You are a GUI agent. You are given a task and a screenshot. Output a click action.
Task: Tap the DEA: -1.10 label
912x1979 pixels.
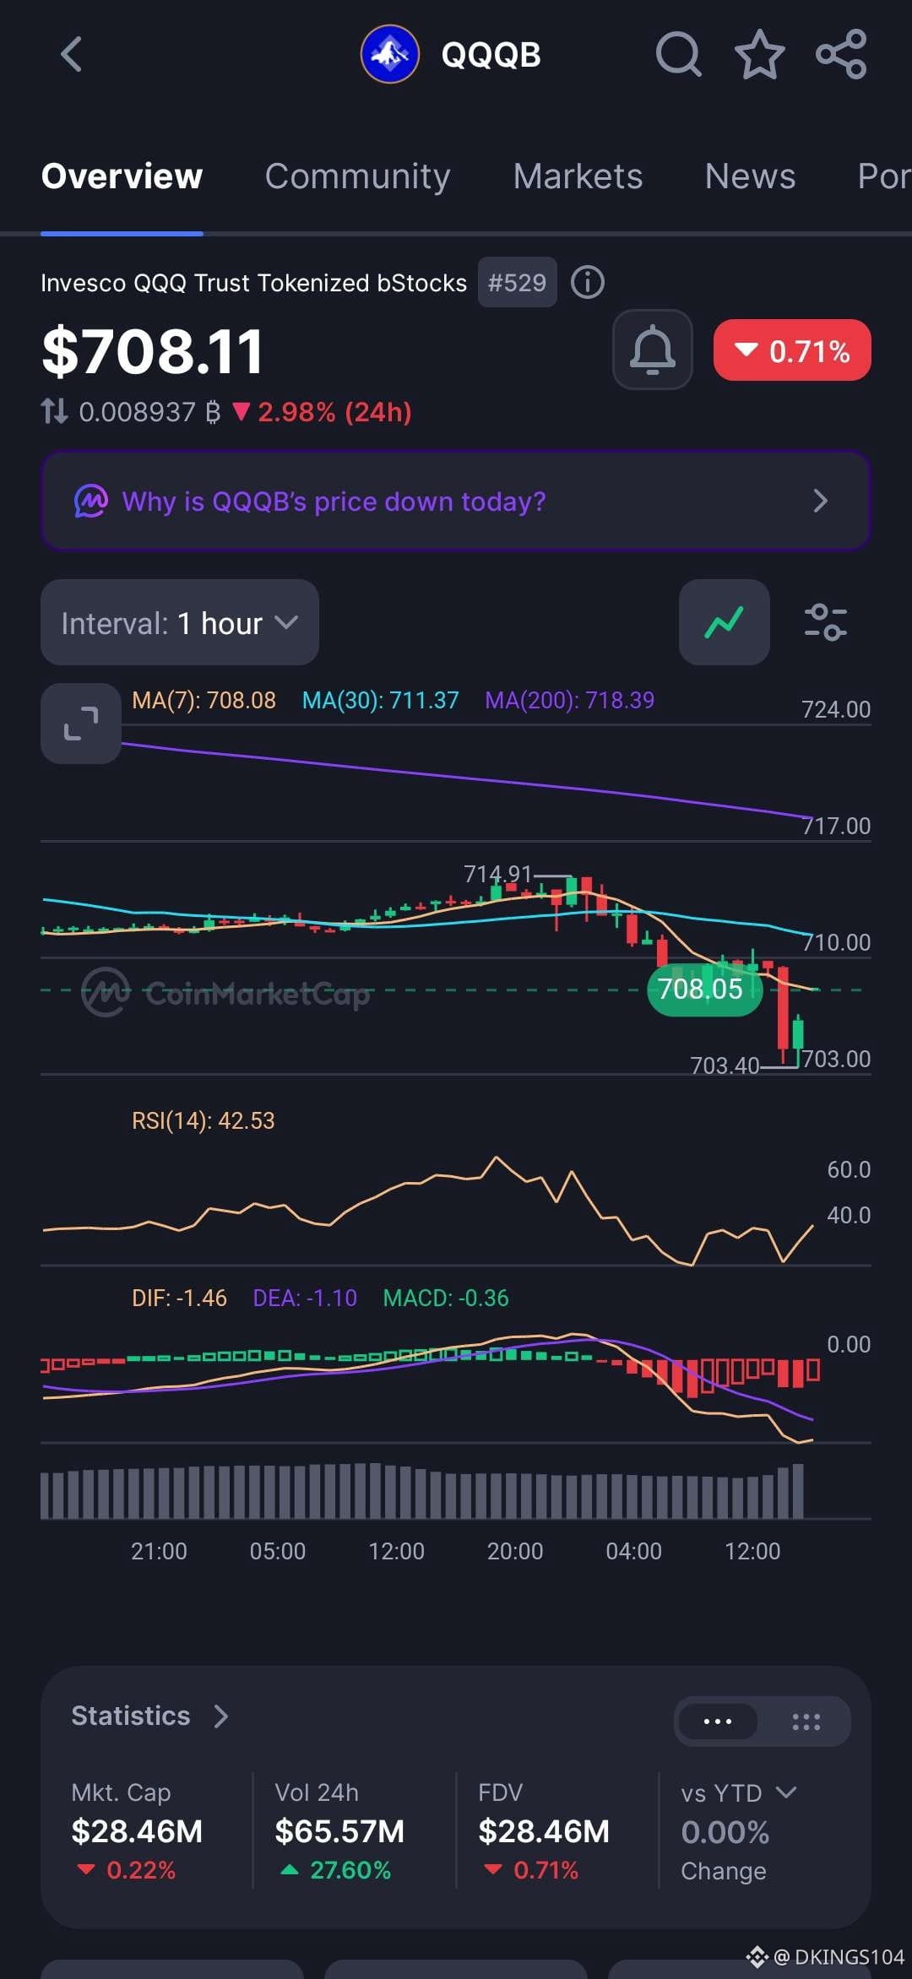click(x=305, y=1298)
